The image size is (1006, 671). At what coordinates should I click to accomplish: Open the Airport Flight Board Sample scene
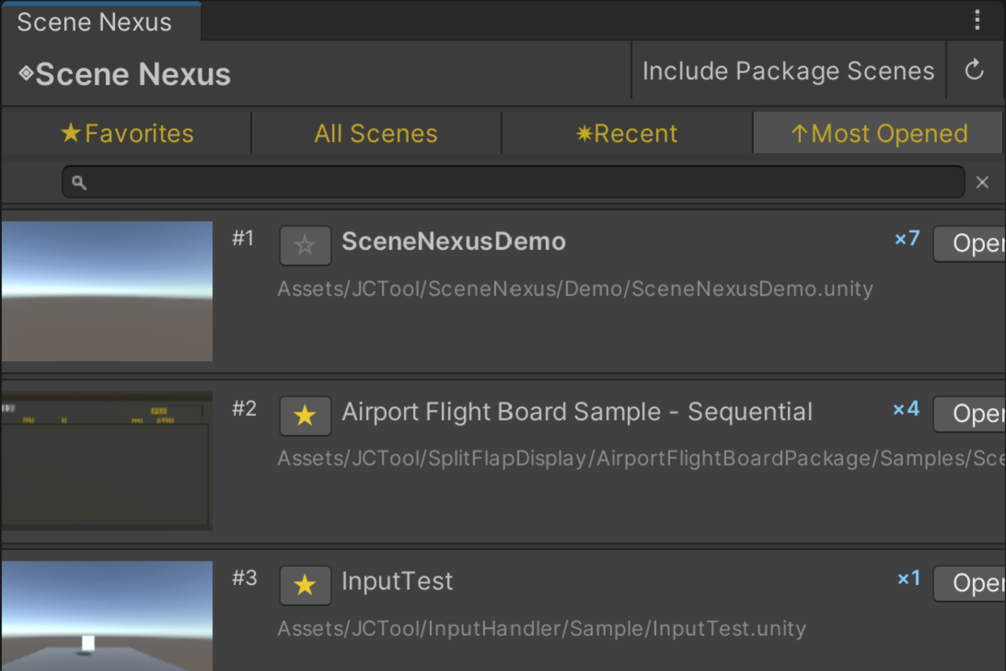pos(969,413)
